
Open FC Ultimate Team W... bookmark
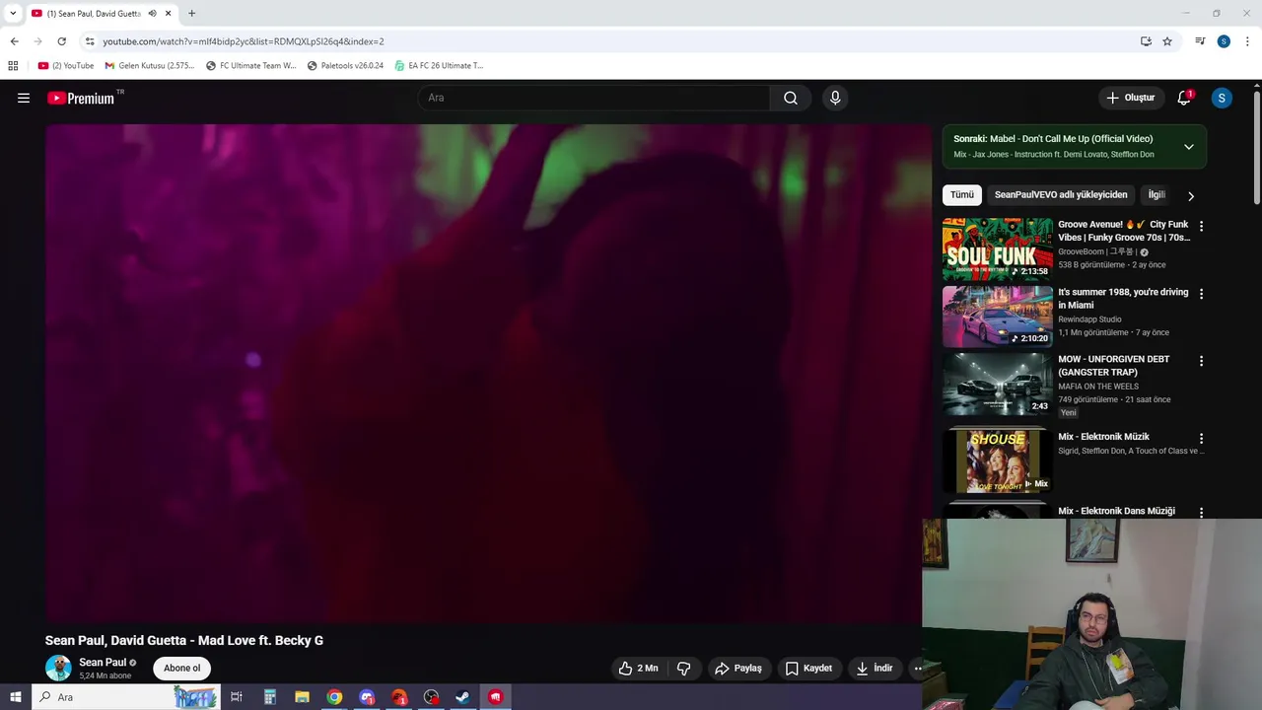[x=250, y=66]
